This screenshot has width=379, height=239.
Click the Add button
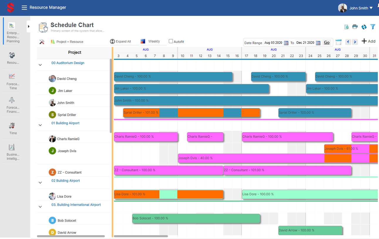pyautogui.click(x=368, y=41)
